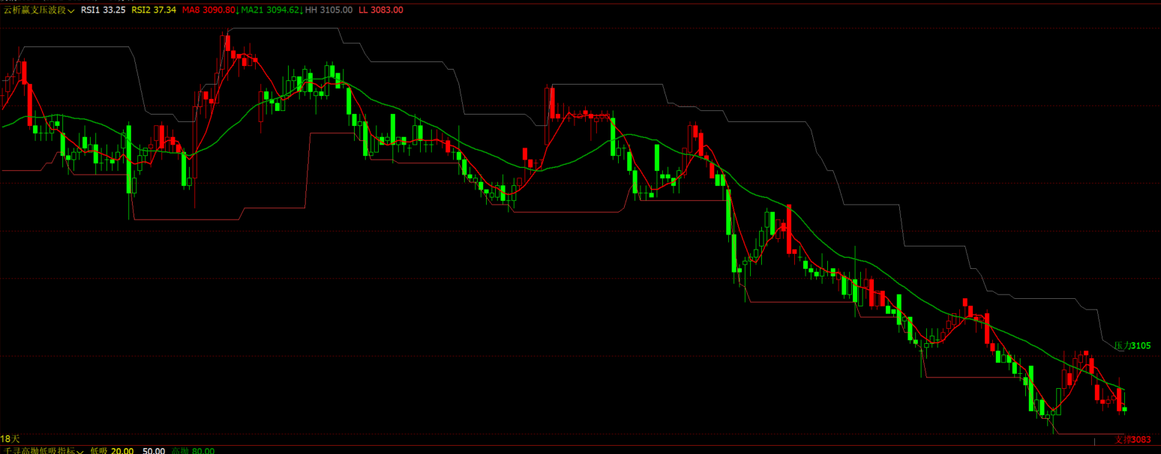
Task: Click the 50.00 midline parameter value
Action: (153, 451)
